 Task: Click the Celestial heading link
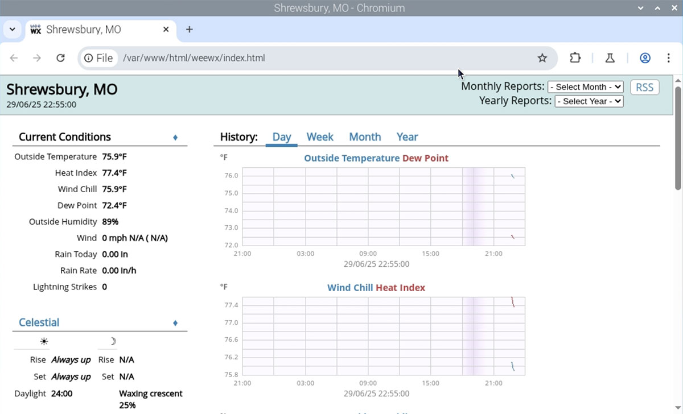39,322
